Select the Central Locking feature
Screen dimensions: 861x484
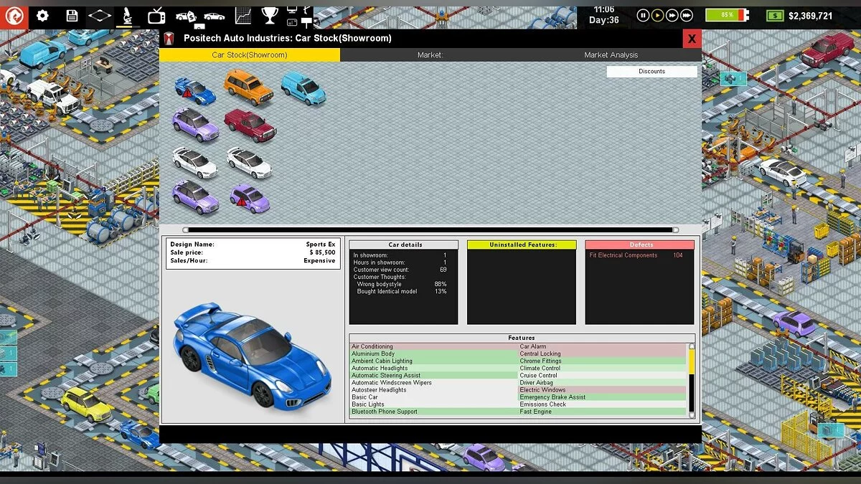(x=602, y=353)
